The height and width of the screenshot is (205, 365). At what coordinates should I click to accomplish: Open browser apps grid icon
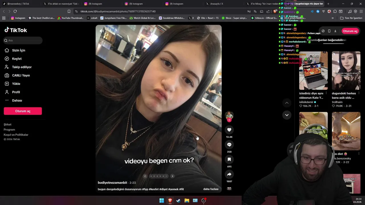4,18
